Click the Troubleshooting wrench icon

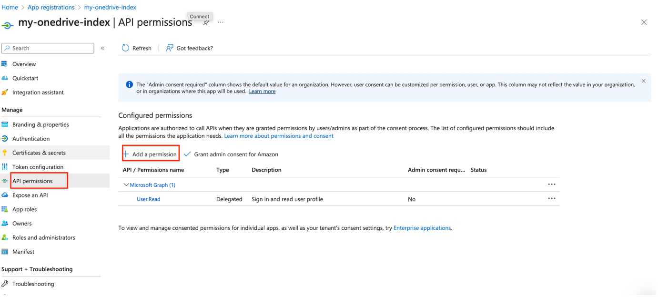coord(5,284)
